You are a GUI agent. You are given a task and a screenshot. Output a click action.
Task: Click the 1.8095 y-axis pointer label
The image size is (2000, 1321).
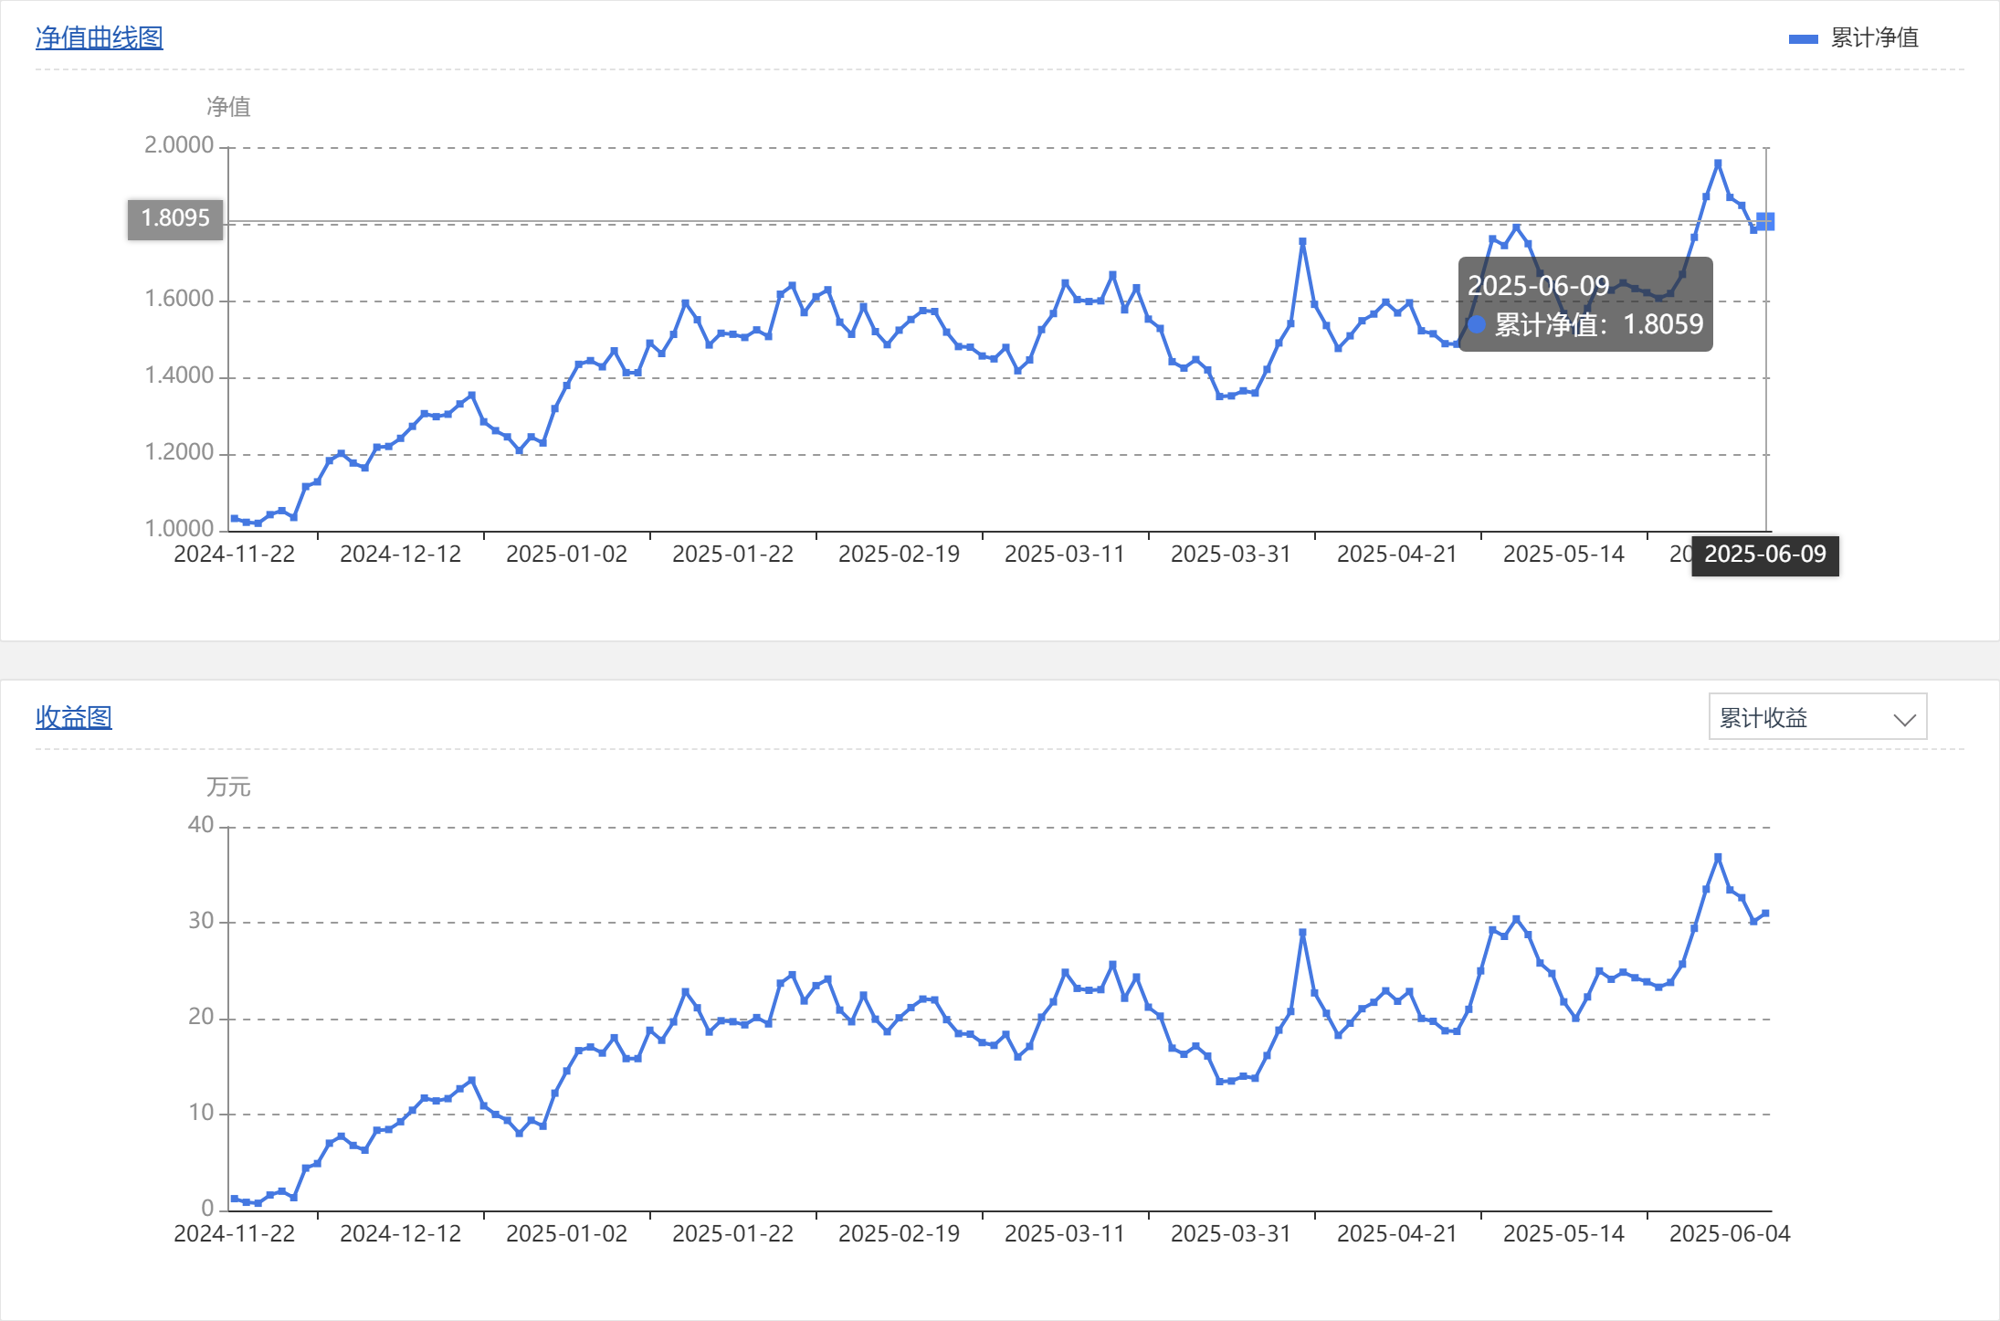pyautogui.click(x=174, y=218)
